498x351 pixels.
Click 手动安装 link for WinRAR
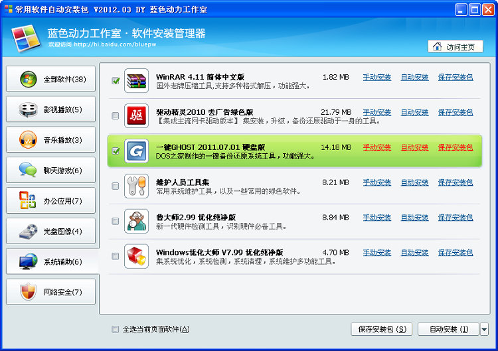tap(376, 77)
